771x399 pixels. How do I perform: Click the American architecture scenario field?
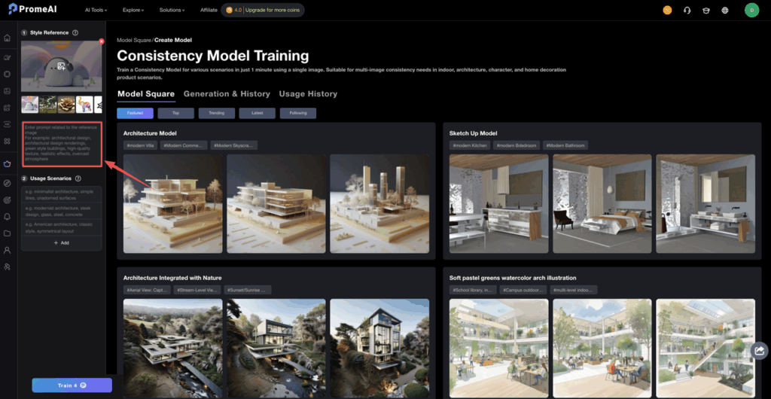62,227
